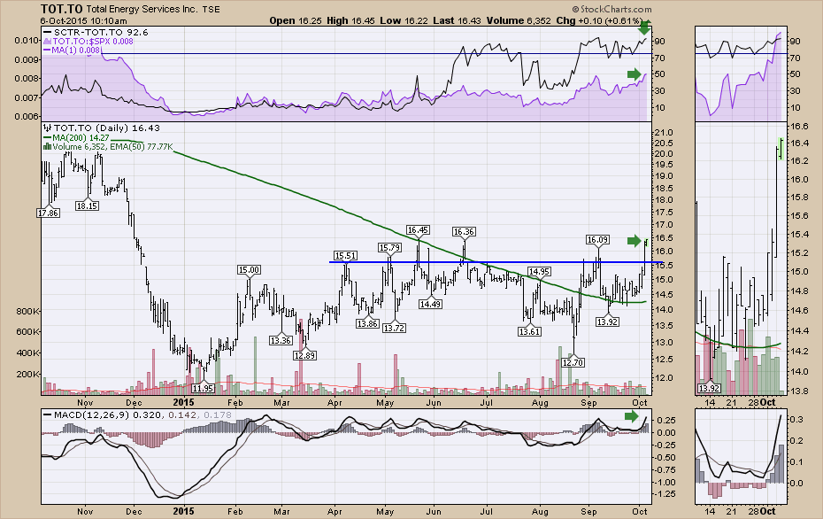Click the 12.70 price callout label

pyautogui.click(x=573, y=362)
